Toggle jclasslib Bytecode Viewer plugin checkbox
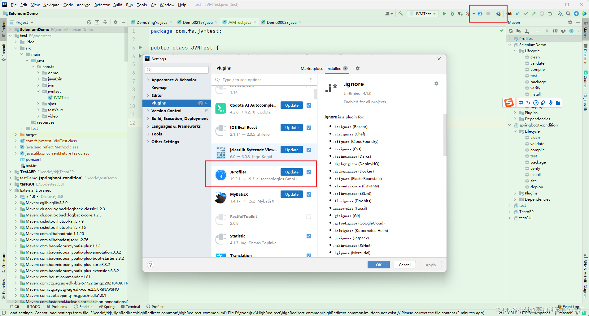589x316 pixels. pyautogui.click(x=309, y=150)
